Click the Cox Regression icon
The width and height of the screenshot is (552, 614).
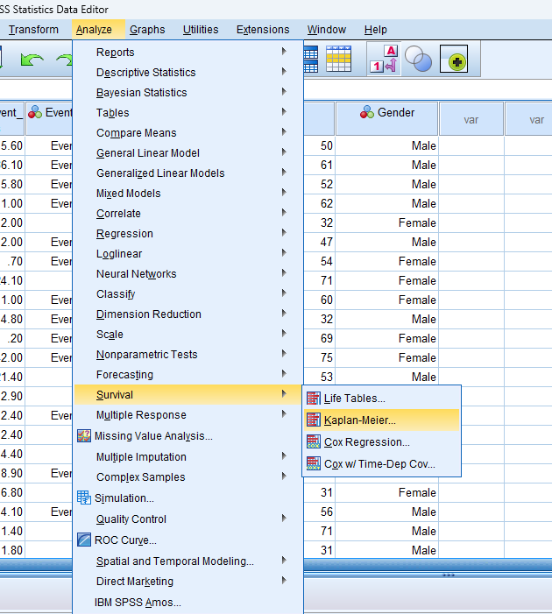tap(314, 442)
